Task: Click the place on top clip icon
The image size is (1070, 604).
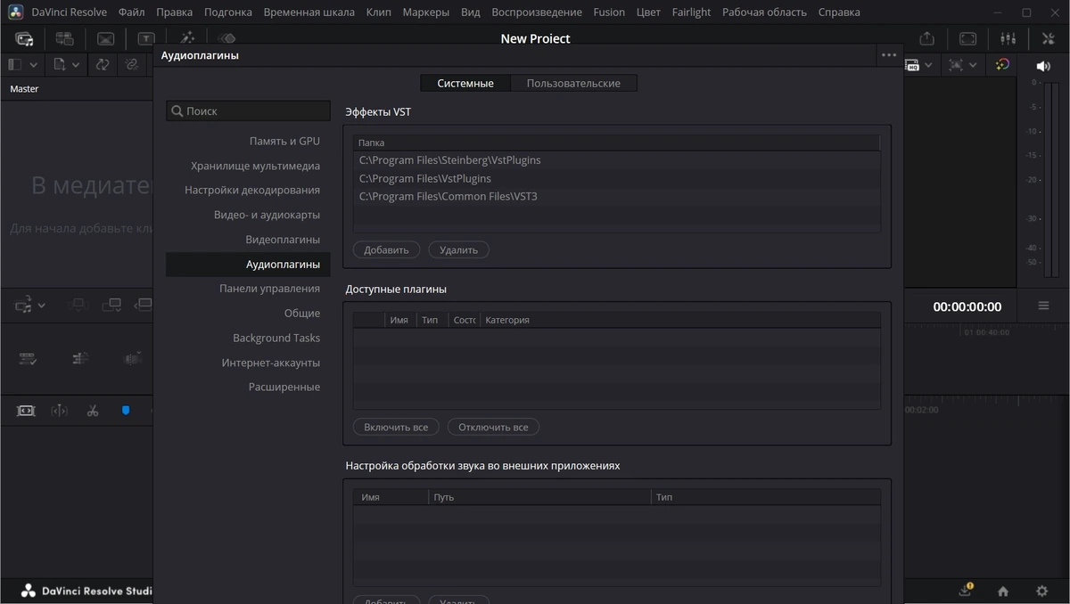Action: [111, 306]
